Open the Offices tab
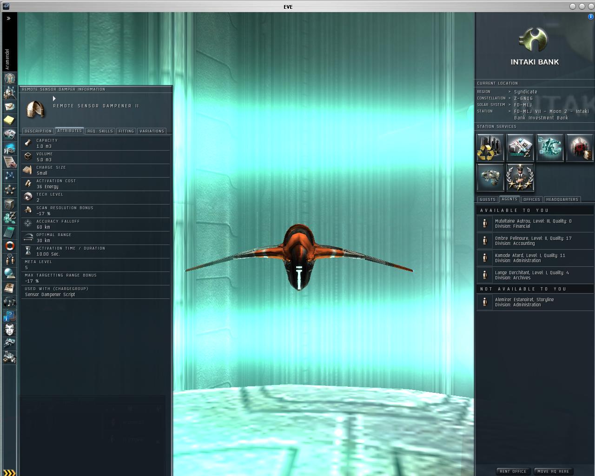This screenshot has height=476, width=595. 531,199
